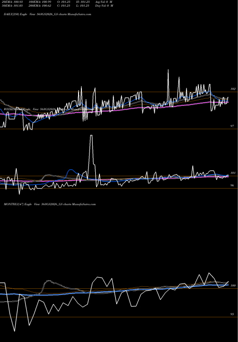The image size is (238, 342).
Task: Click the 101 weekly axis label
Action: tap(233, 173)
